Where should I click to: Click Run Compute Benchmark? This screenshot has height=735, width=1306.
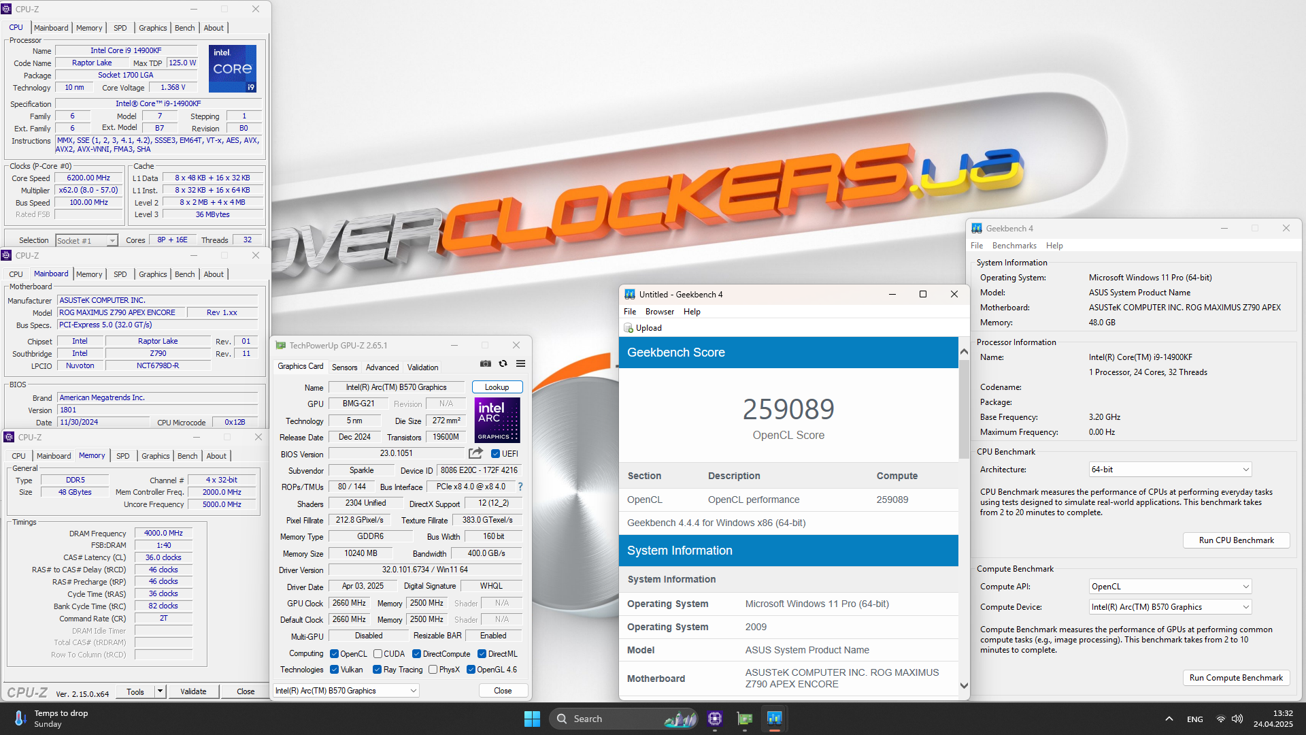[1236, 678]
